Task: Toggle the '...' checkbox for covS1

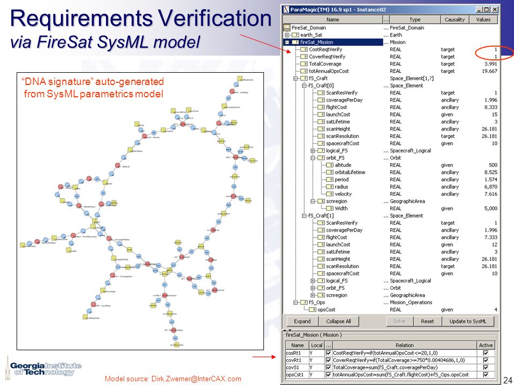Action: pyautogui.click(x=328, y=367)
